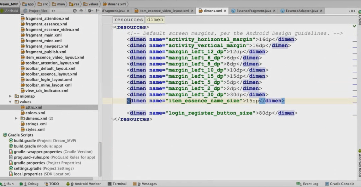Click the item_essence_video_layout.xml tab file icon
Viewport: 361px width, 187px height.
click(x=136, y=11)
